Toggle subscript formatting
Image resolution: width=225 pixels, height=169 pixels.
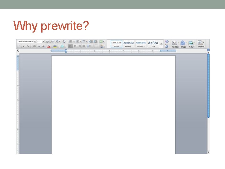coord(43,46)
